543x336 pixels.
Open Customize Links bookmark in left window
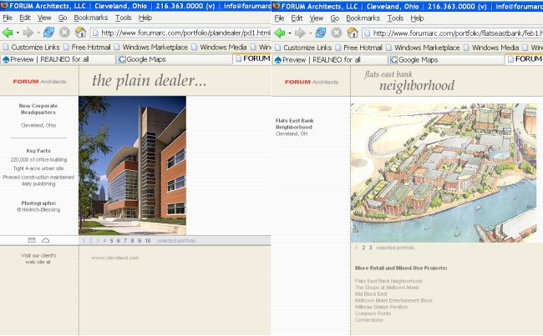coord(32,47)
